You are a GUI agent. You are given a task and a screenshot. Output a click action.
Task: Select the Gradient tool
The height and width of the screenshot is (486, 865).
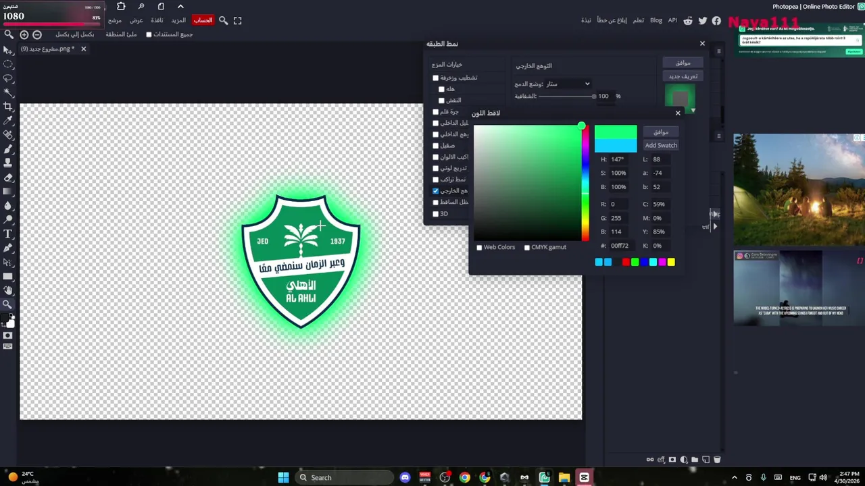pos(8,192)
